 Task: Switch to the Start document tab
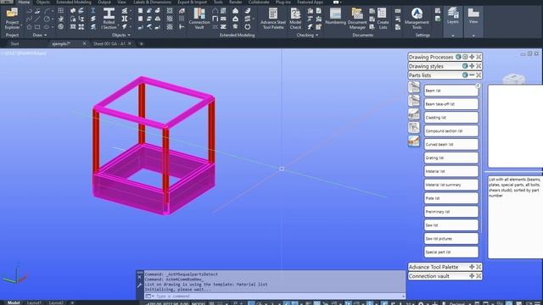(x=15, y=43)
